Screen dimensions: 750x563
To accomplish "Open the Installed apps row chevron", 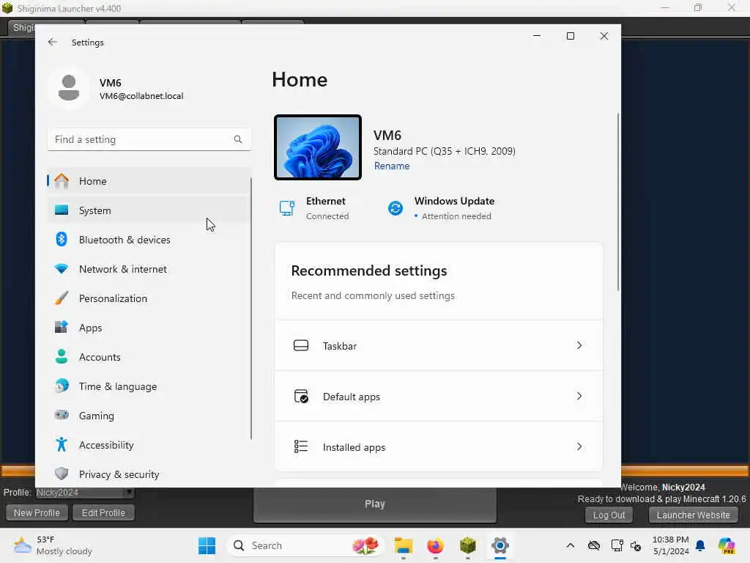I will 579,446.
